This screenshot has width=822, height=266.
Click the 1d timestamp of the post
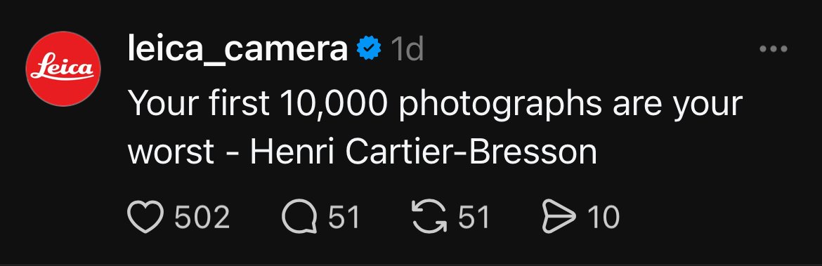pos(407,50)
